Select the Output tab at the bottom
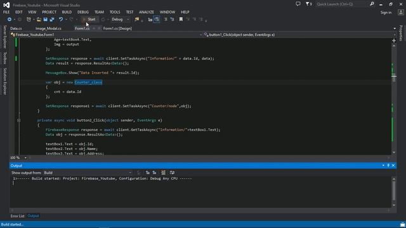The width and height of the screenshot is (406, 228). (x=33, y=216)
